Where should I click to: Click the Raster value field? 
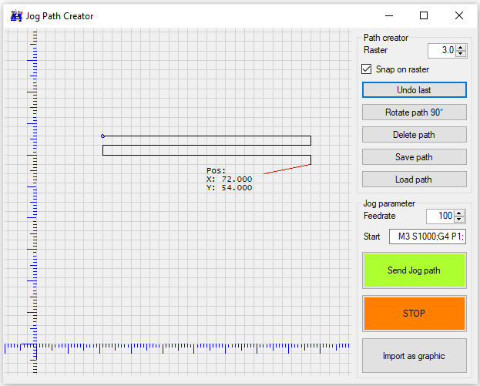click(441, 51)
